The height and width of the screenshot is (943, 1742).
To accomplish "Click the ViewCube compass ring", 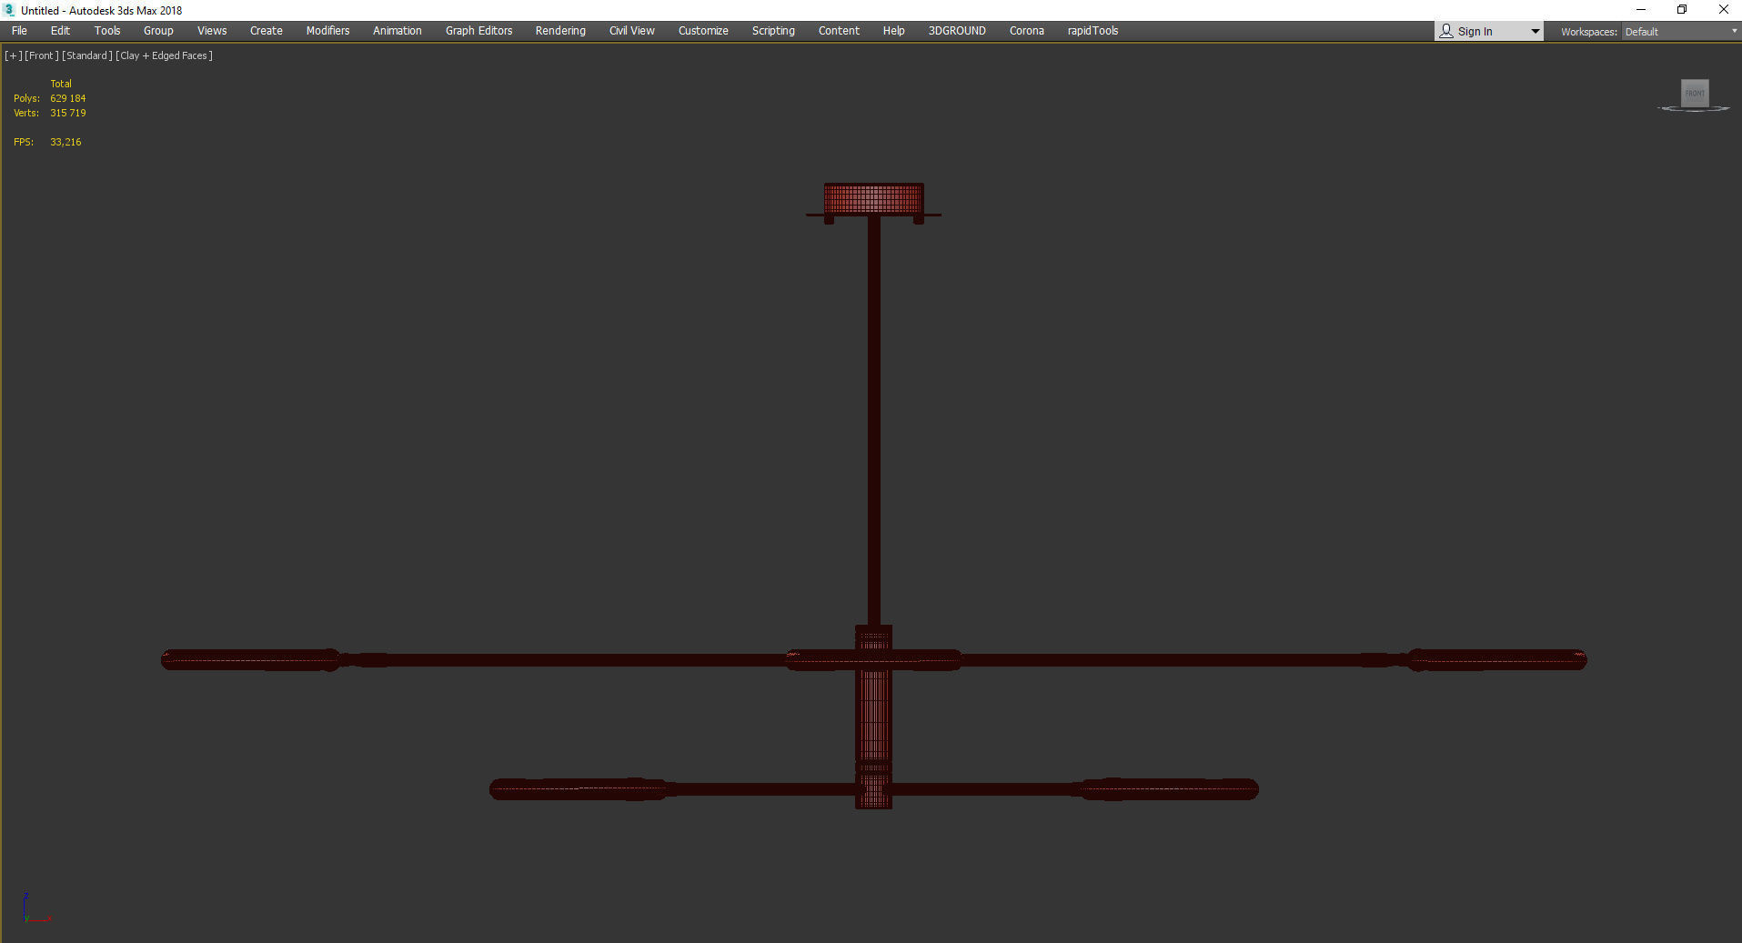I will tap(1694, 109).
